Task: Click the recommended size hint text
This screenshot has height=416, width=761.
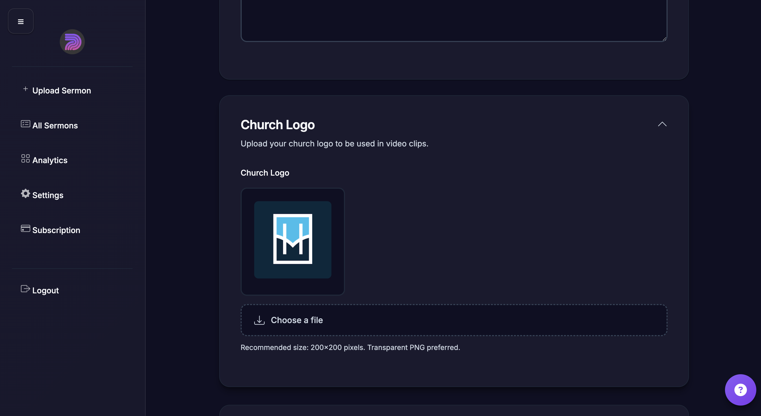Action: click(x=350, y=347)
